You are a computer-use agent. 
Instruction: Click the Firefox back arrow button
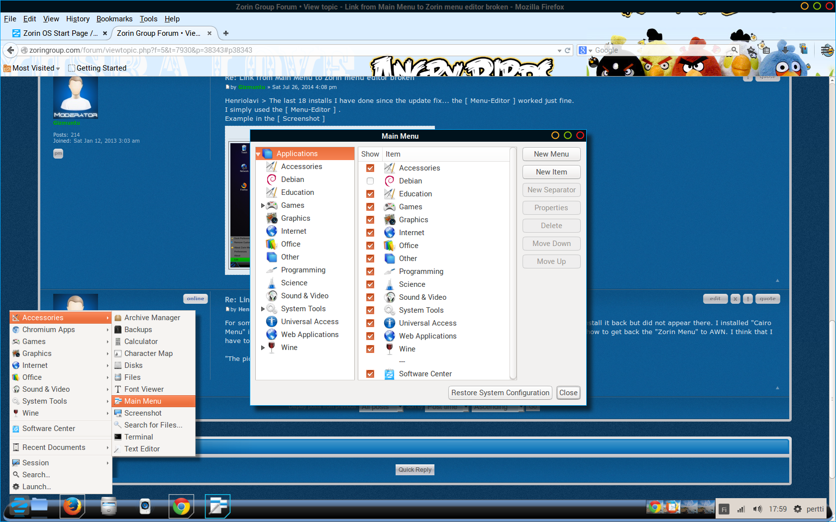[x=10, y=50]
